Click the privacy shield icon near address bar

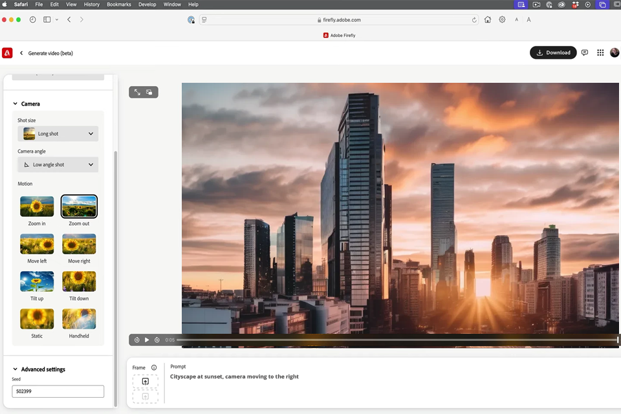(191, 20)
